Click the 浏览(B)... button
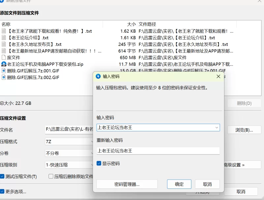This screenshot has width=264, height=200. [x=244, y=130]
